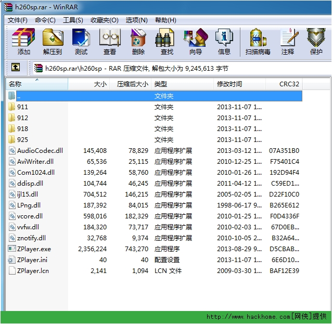Click type 配置设置 for ZPlayer.ini
This screenshot has height=324, width=332.
pos(167,260)
